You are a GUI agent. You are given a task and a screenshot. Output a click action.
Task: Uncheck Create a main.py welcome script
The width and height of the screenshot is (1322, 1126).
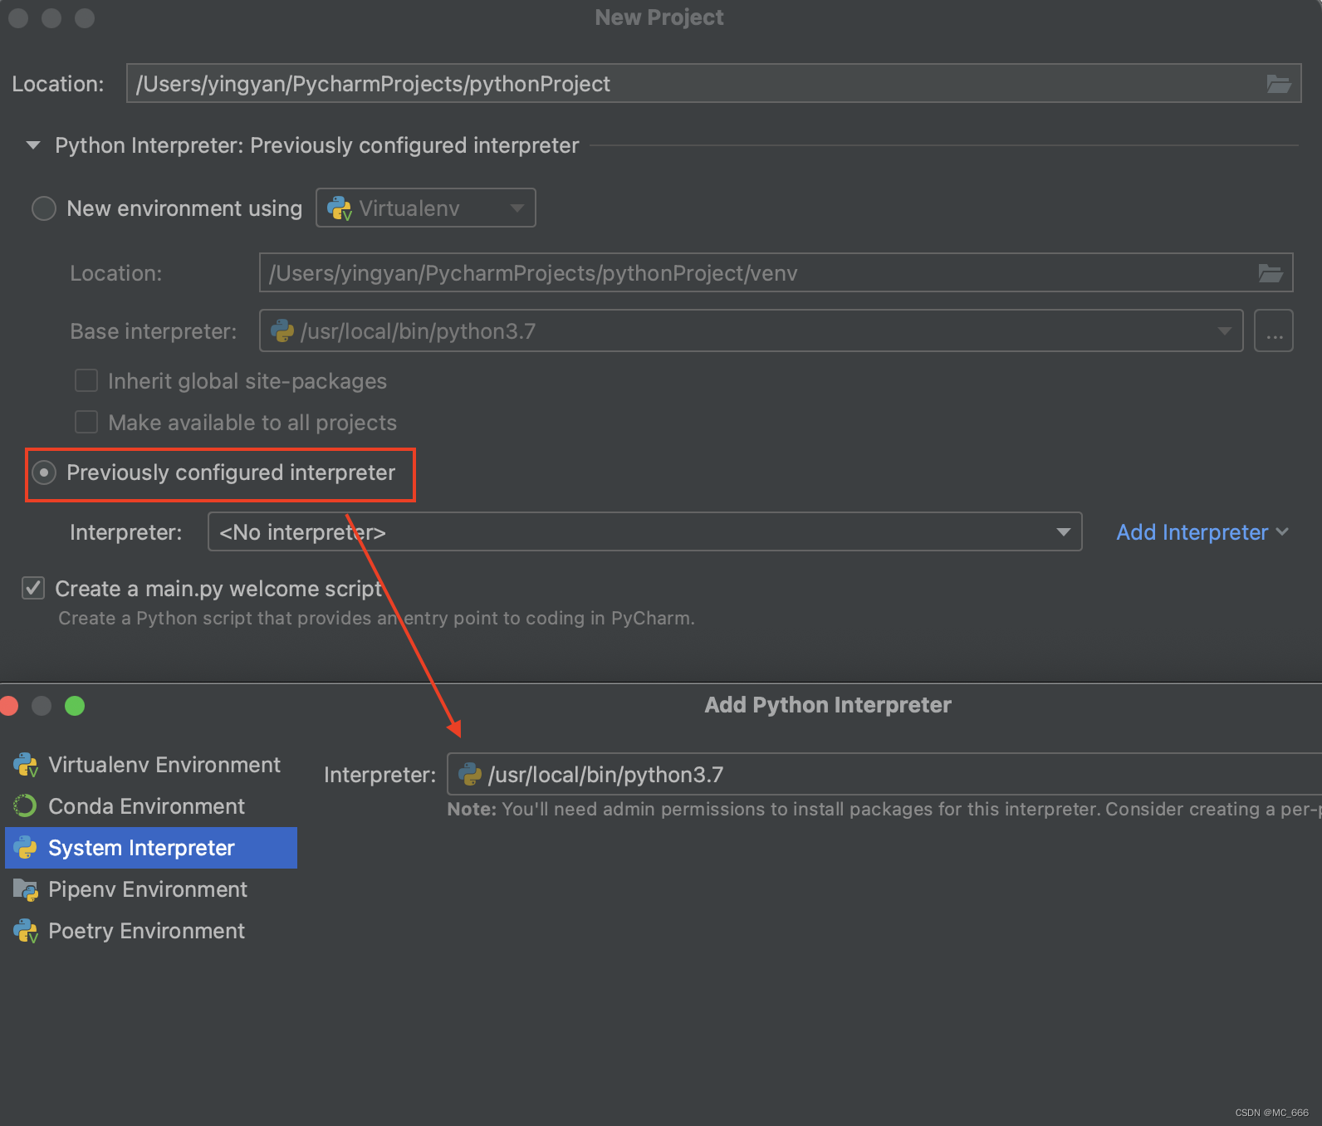[33, 588]
